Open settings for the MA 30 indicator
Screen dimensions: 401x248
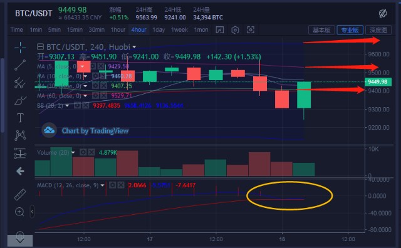[95, 86]
